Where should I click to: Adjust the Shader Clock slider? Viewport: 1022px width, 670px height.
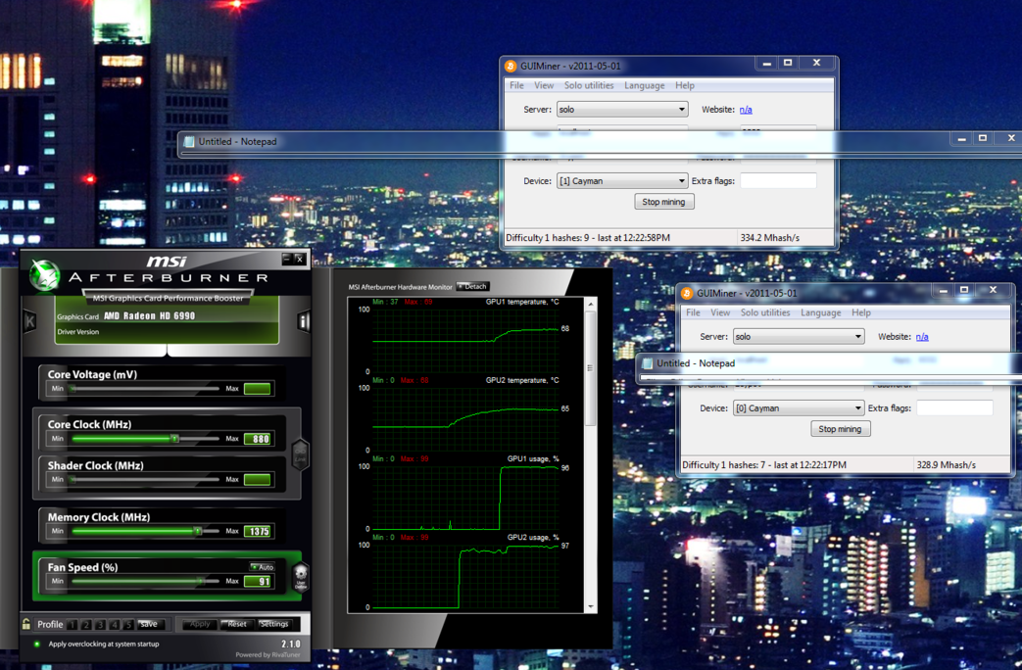click(145, 480)
